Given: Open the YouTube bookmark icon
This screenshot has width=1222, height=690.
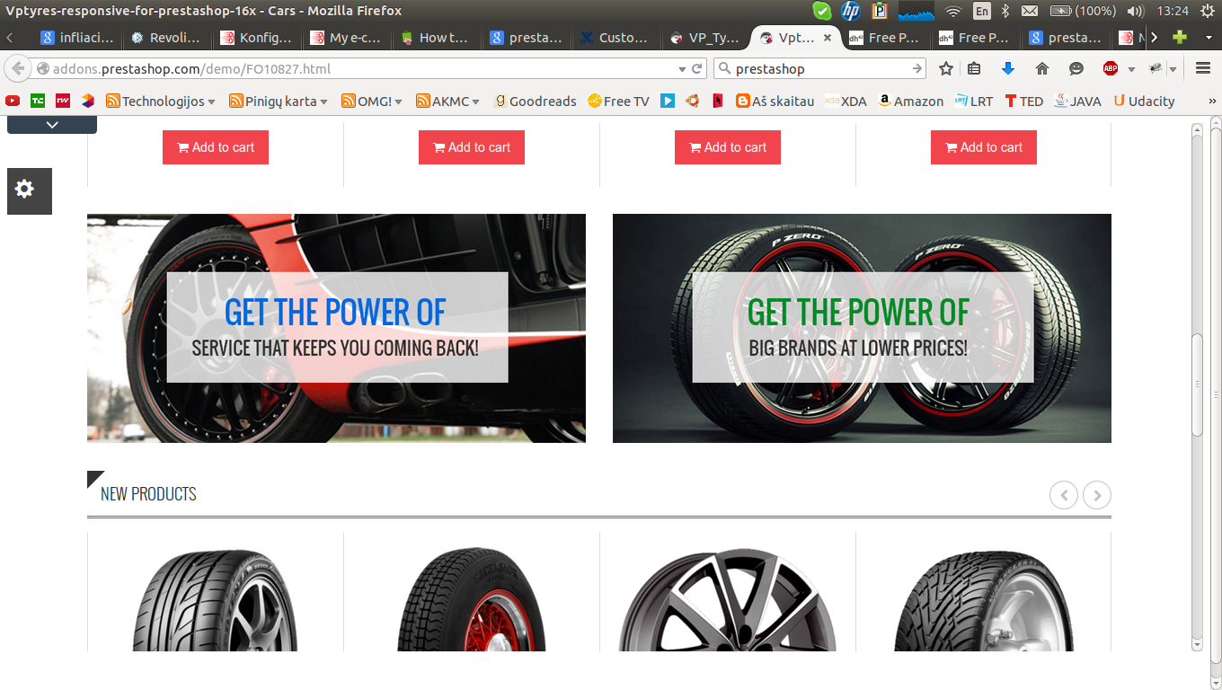Looking at the screenshot, I should tap(13, 102).
